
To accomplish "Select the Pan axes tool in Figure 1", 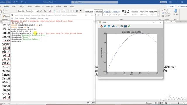I will [113, 26].
